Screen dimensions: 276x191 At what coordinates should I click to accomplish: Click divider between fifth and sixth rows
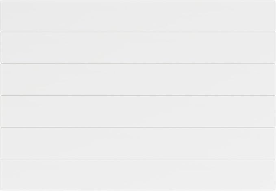click(138, 159)
